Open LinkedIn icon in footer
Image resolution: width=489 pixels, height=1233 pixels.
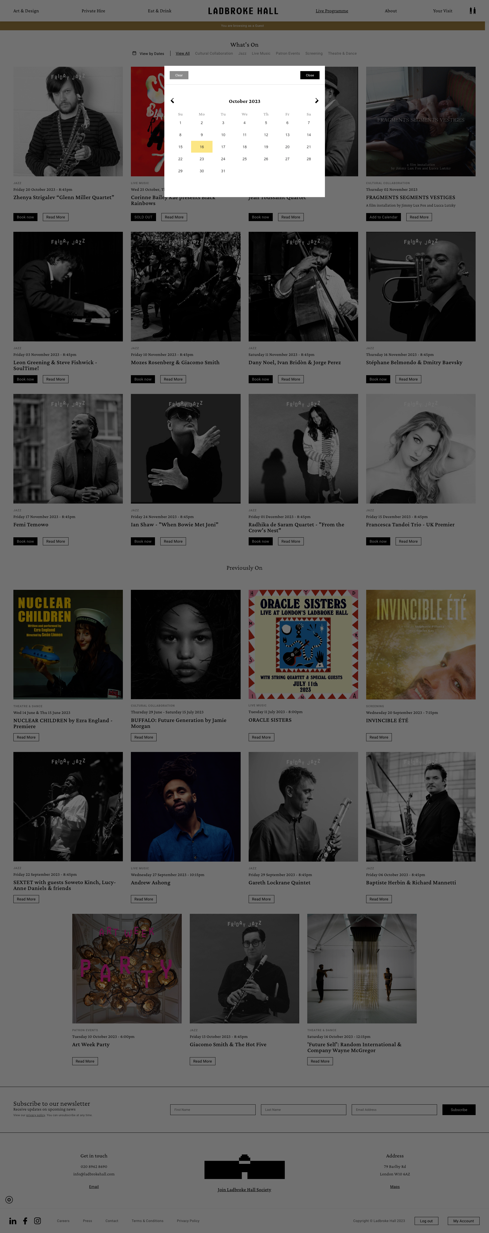(13, 1221)
